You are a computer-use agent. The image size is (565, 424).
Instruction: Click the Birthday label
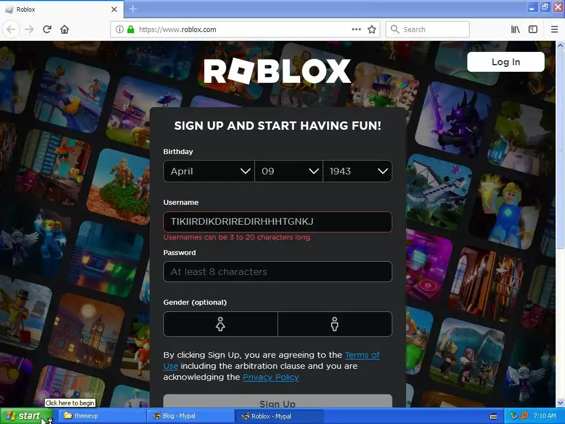tap(178, 151)
